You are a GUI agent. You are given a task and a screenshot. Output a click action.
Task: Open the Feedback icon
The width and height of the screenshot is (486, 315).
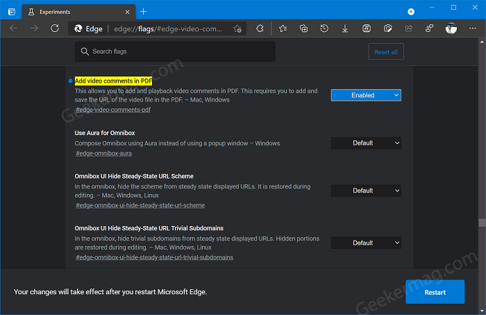point(429,29)
